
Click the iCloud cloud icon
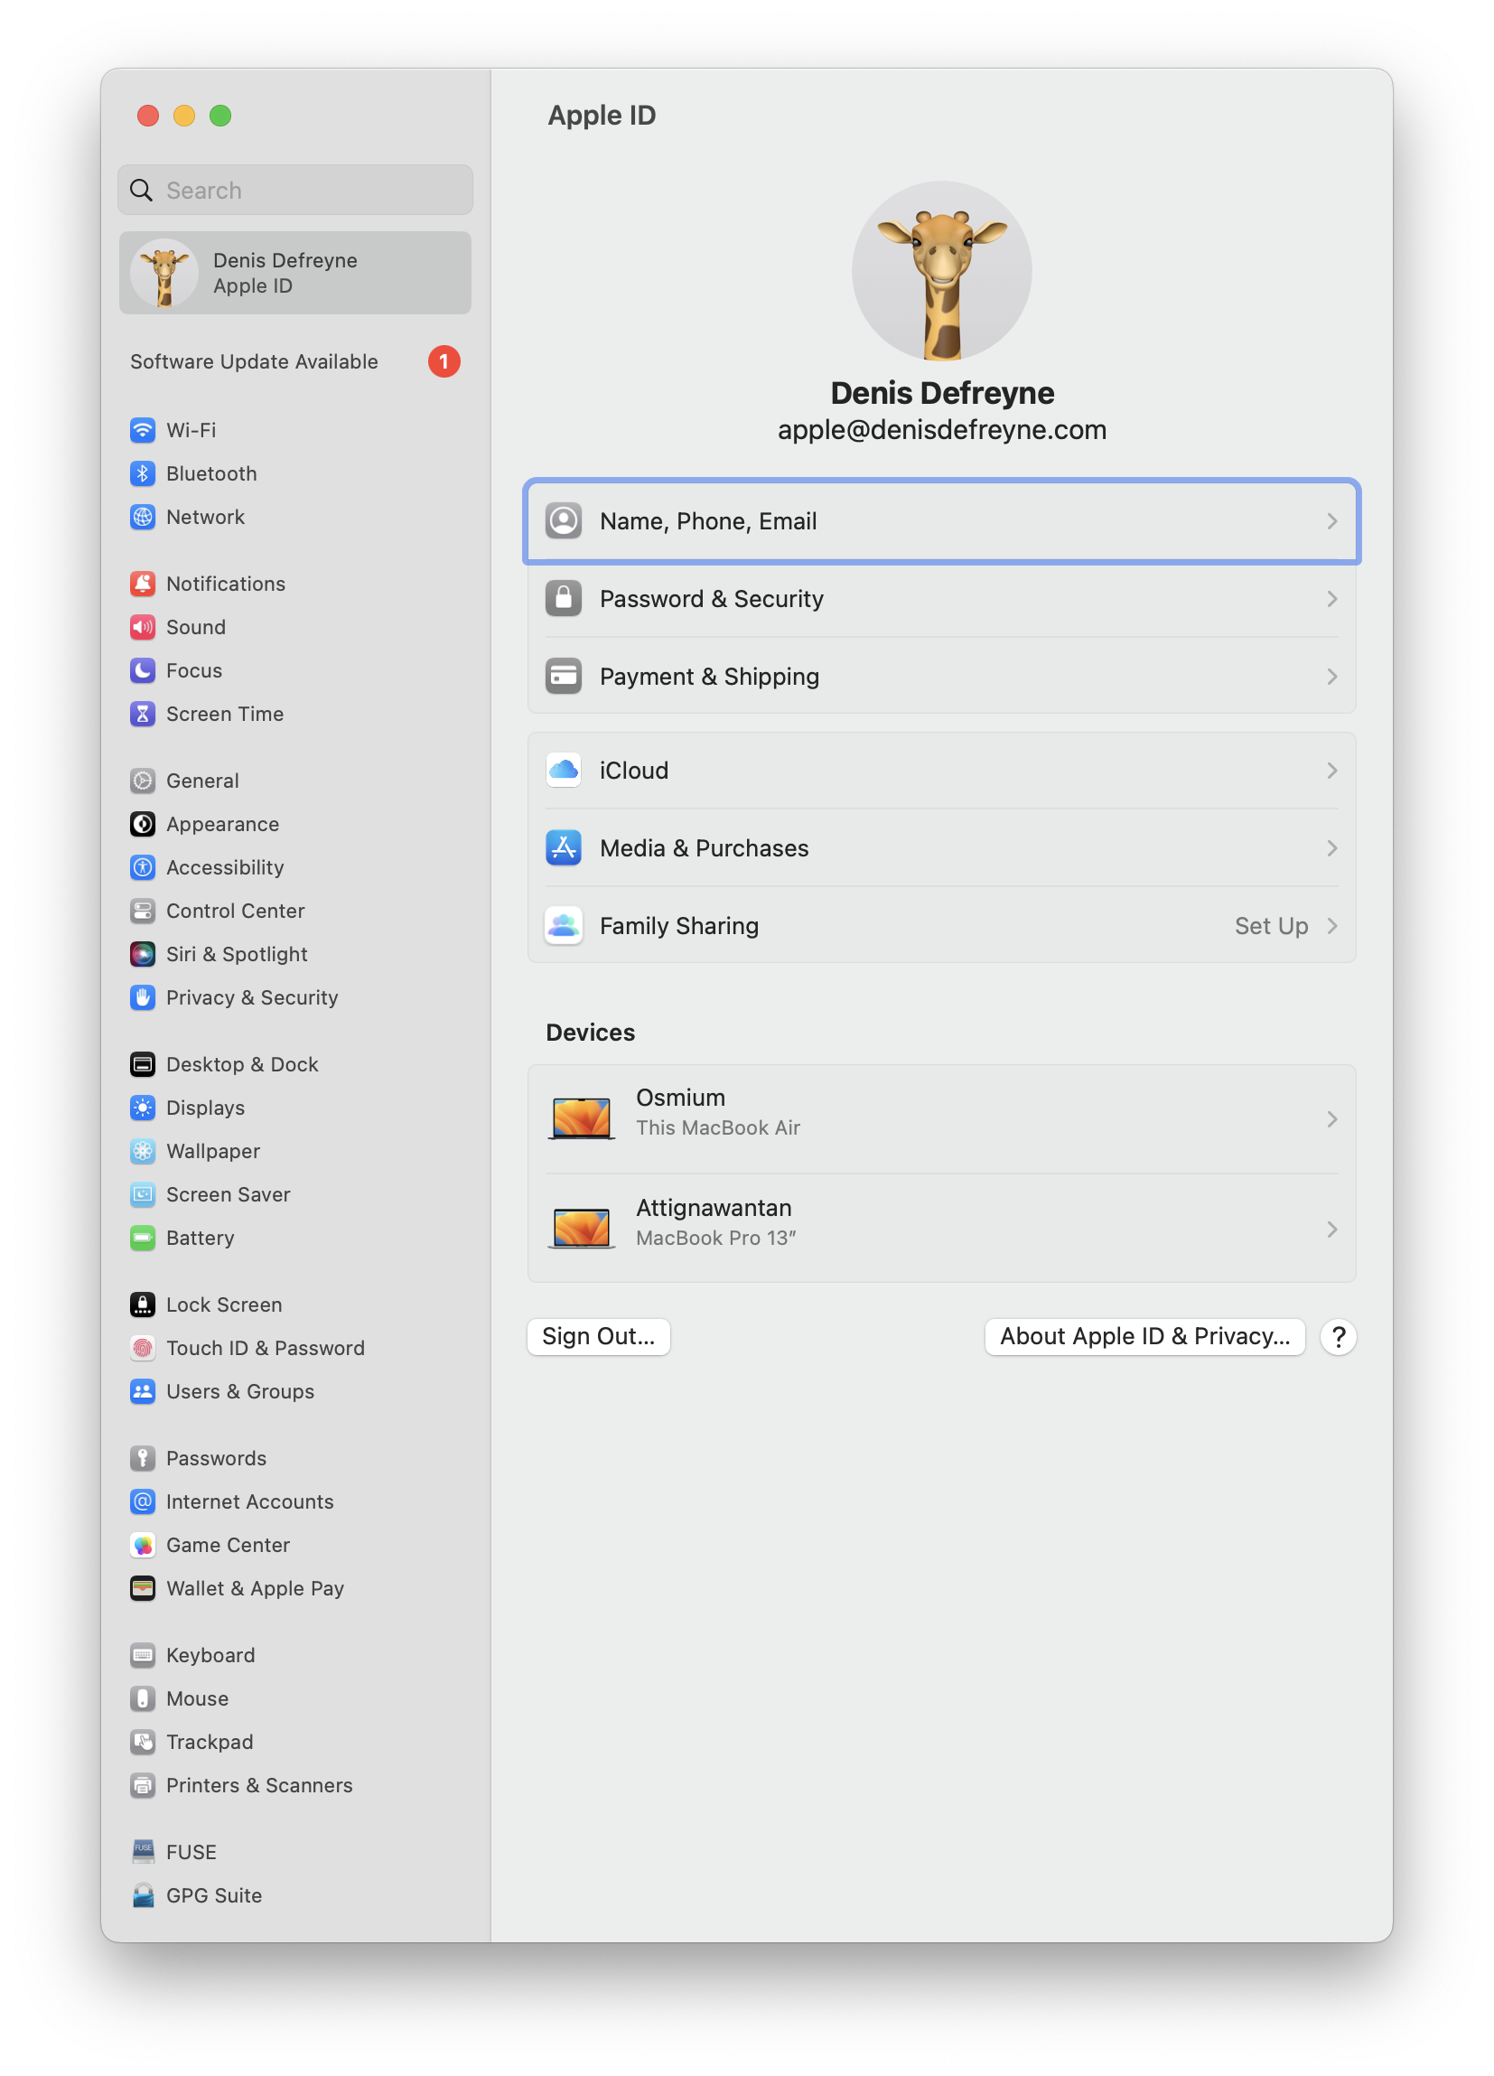coord(564,771)
